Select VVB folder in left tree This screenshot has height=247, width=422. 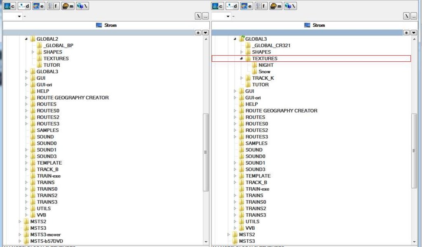point(42,215)
